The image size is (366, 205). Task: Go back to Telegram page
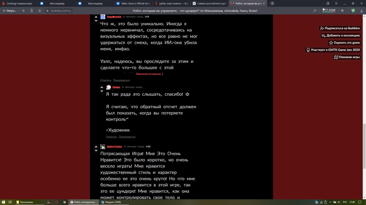(x=10, y=11)
